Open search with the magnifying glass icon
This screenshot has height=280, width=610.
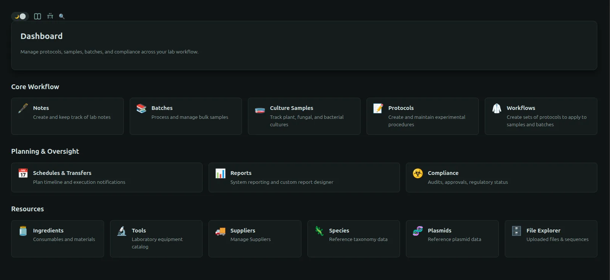click(x=62, y=16)
